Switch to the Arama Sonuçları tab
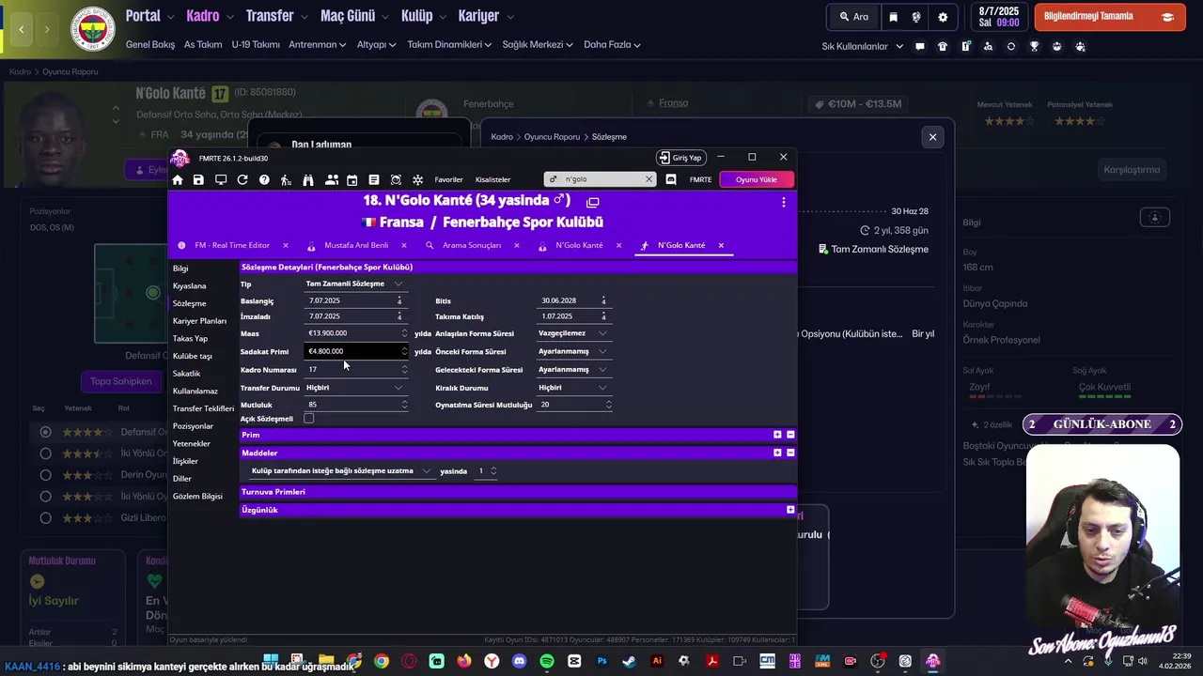Screen dimensions: 1203x676 (x=472, y=245)
